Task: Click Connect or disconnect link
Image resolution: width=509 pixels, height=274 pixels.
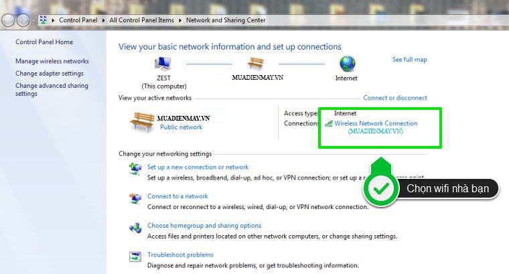Action: [395, 98]
